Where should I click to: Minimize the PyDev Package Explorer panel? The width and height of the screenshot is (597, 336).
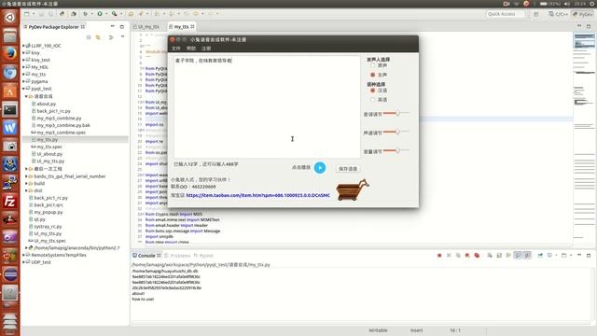[x=112, y=27]
